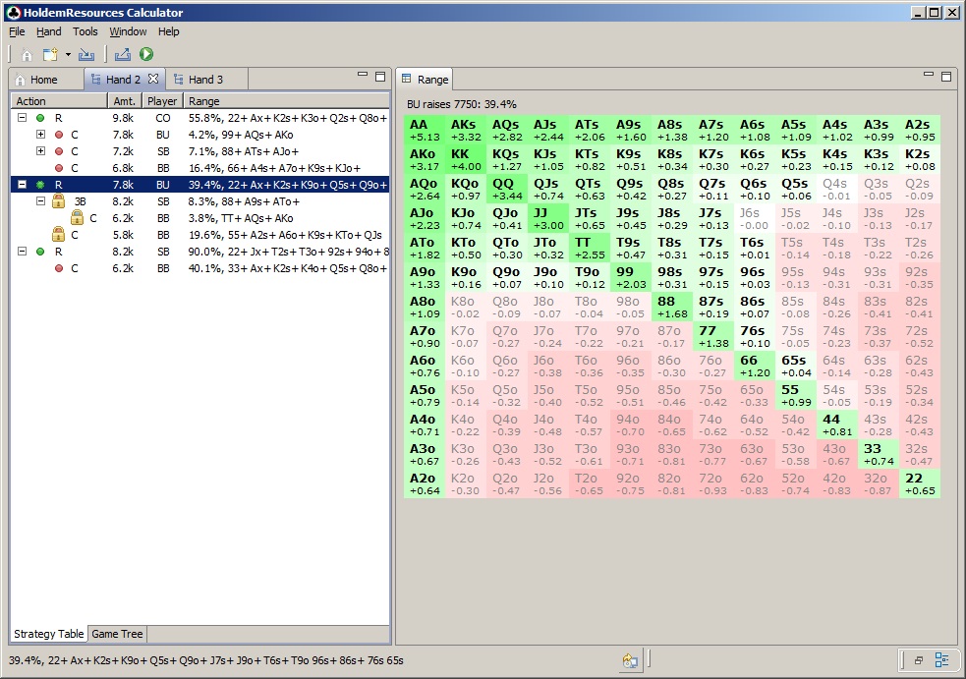The width and height of the screenshot is (966, 679).
Task: Click the Home toolbar icon
Action: [27, 55]
